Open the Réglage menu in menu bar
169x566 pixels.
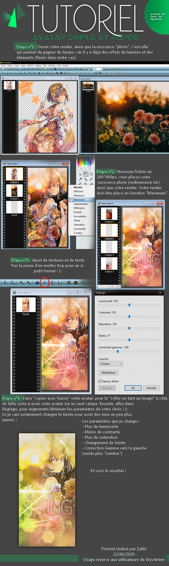click(x=38, y=65)
